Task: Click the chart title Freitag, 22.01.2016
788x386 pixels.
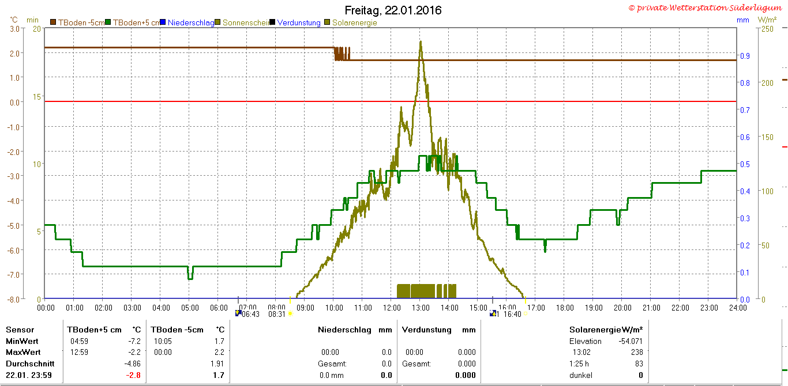Action: (393, 10)
